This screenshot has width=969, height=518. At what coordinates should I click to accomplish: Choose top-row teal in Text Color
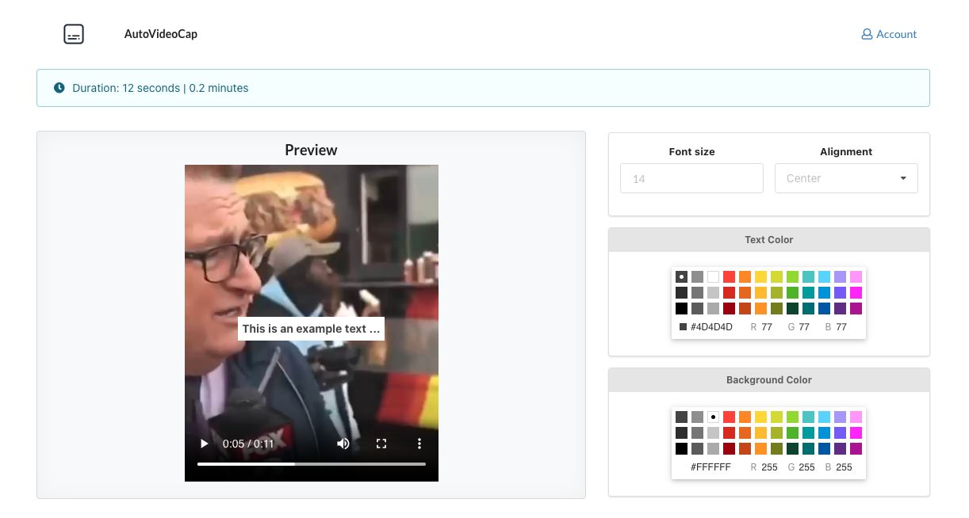[808, 276]
